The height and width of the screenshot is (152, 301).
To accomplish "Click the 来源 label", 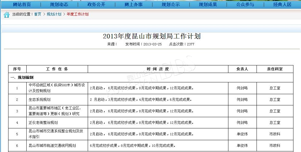I will (112, 44).
